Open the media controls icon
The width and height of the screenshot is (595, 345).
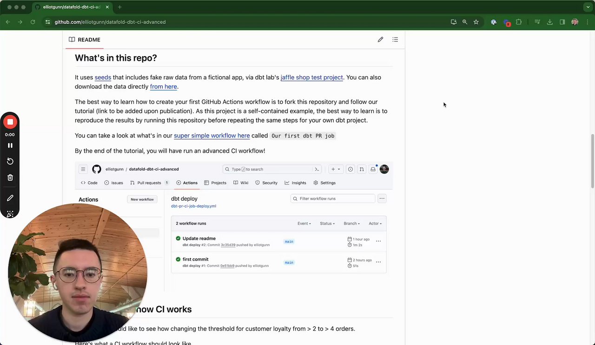coord(537,22)
